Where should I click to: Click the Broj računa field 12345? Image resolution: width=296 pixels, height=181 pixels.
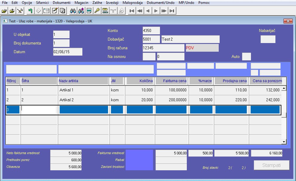point(164,48)
